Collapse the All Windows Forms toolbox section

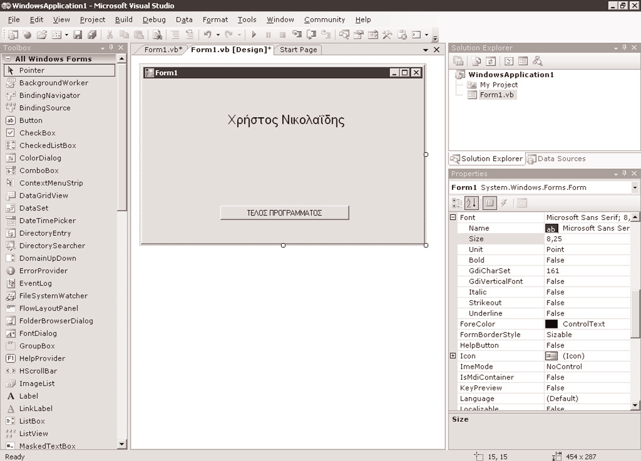pyautogui.click(x=8, y=59)
